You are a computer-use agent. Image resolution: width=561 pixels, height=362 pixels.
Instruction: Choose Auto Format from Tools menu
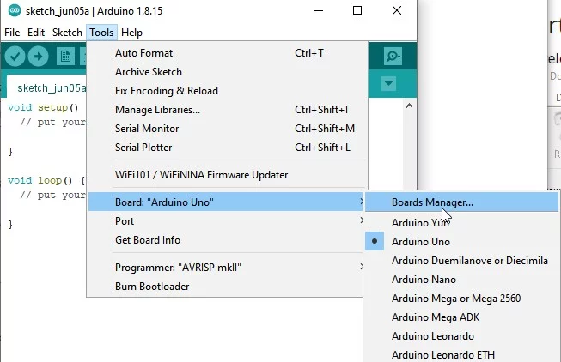click(228, 53)
